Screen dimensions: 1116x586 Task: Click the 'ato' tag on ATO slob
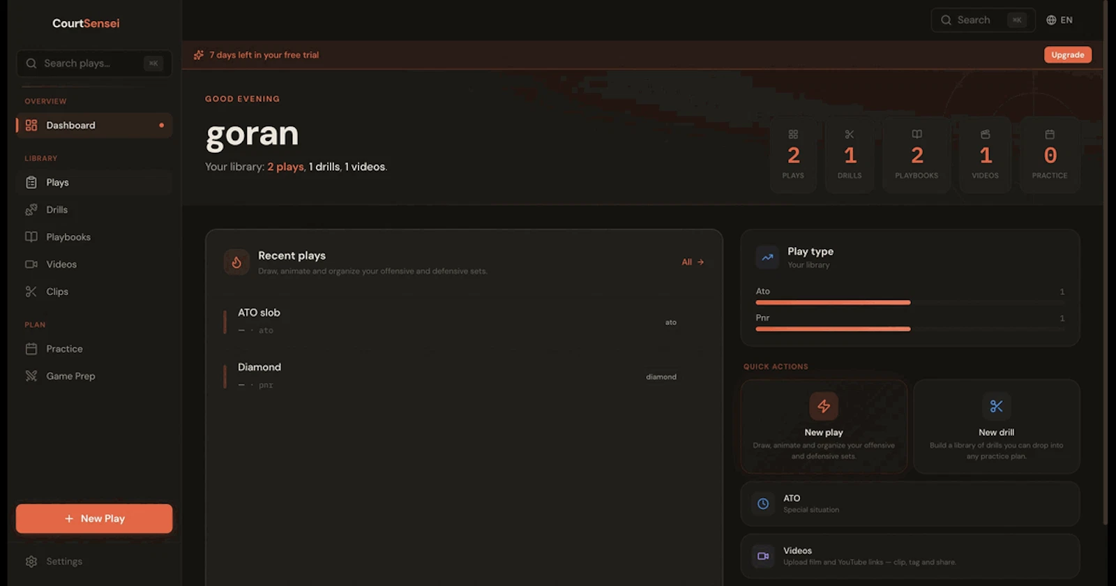pyautogui.click(x=671, y=322)
